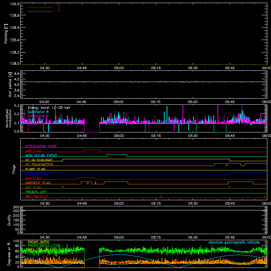Click the 'Energy band: 12-25 keV' label
This screenshot has height=271, width=271.
pyautogui.click(x=49, y=108)
